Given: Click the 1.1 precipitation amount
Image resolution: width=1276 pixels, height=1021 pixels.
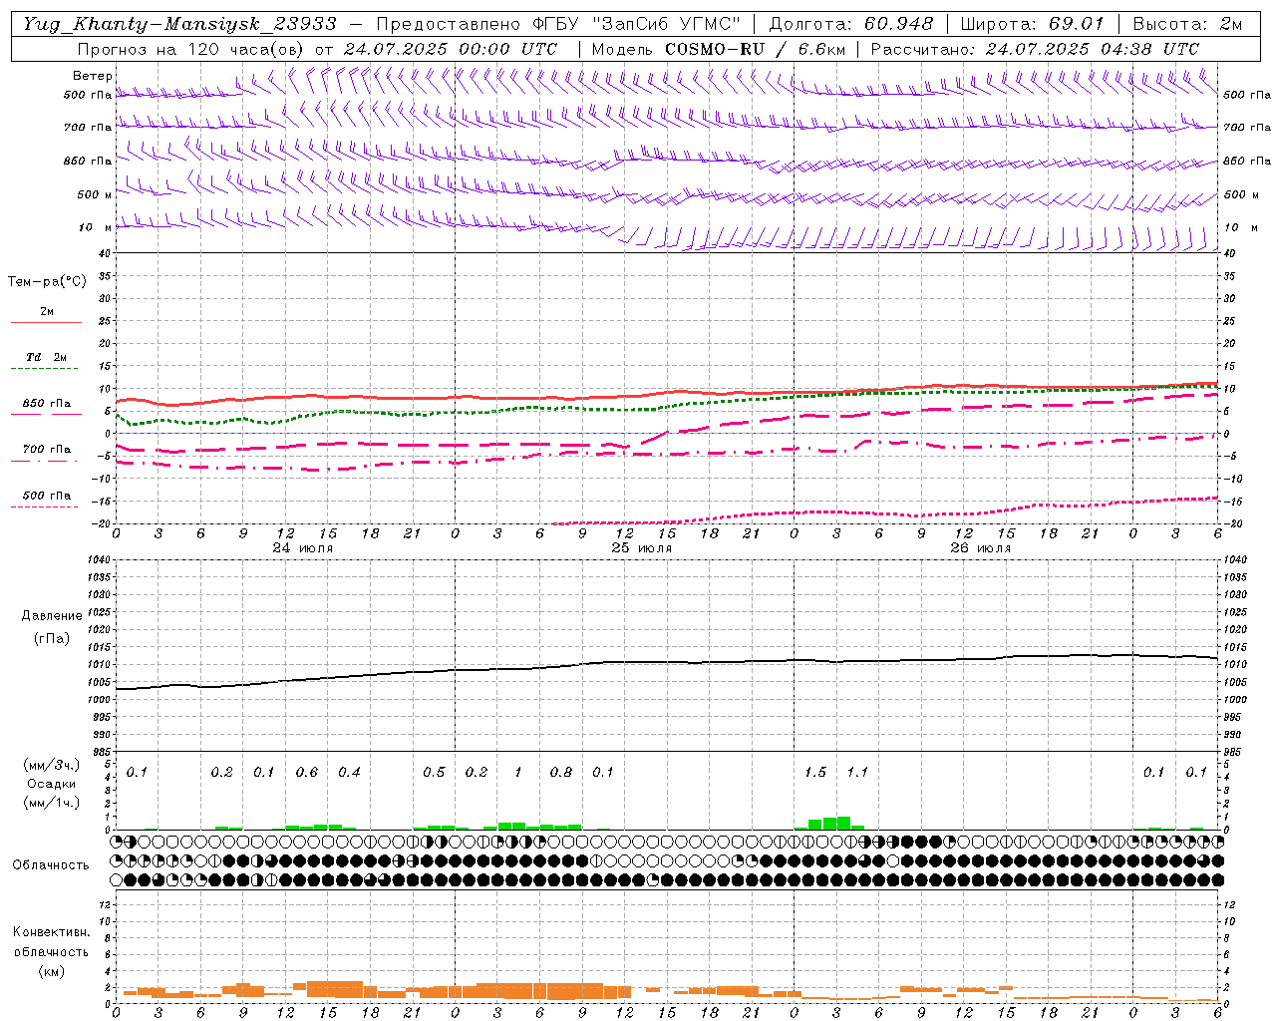Looking at the screenshot, I should (x=857, y=773).
